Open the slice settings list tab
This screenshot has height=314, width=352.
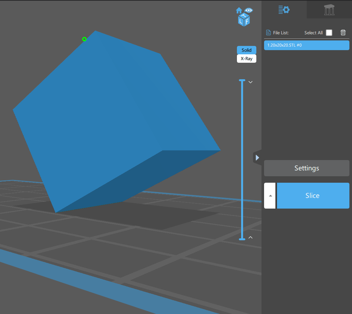click(x=284, y=10)
